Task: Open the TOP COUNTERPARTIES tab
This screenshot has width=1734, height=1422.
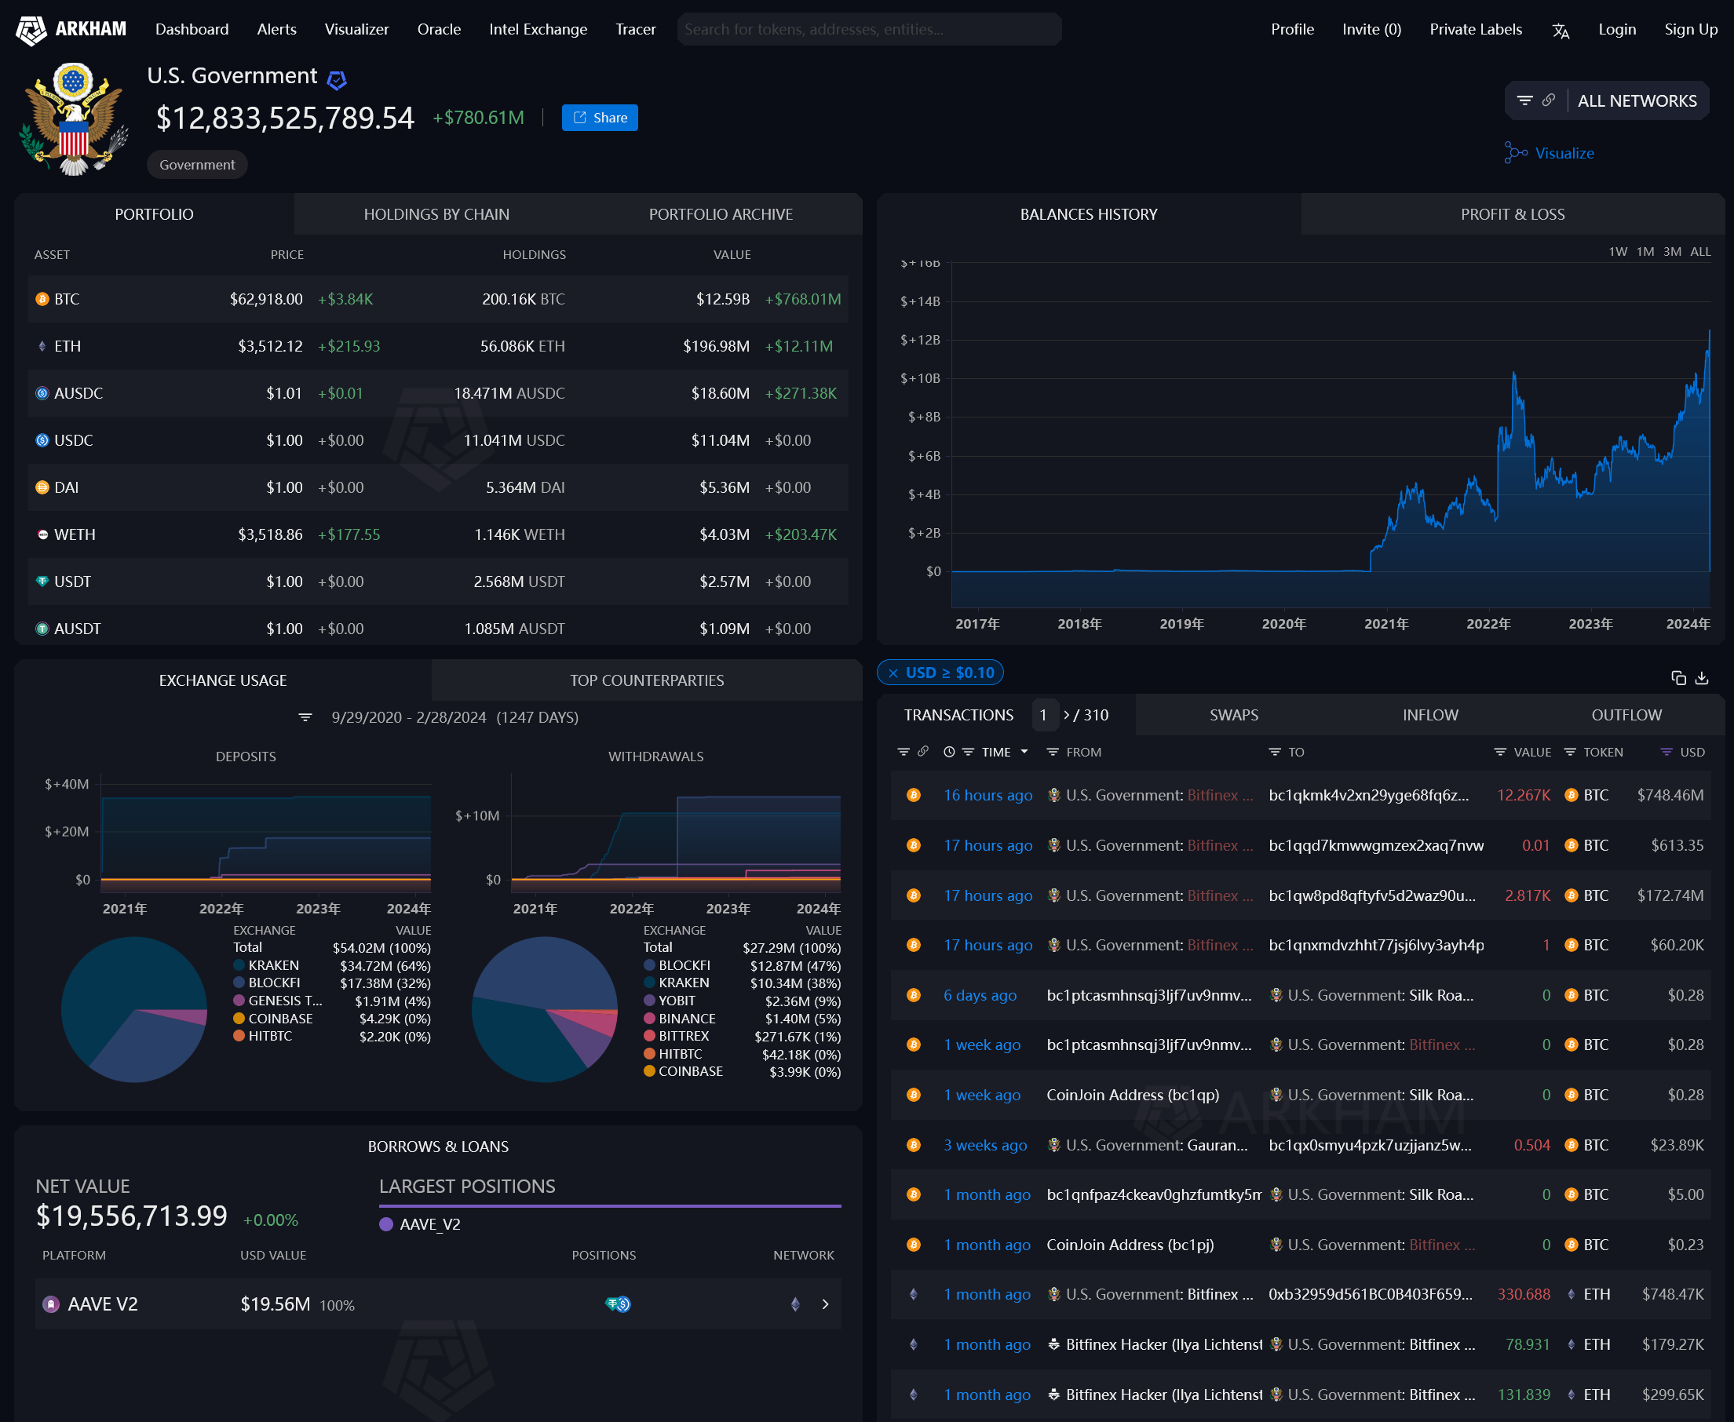Action: tap(647, 680)
